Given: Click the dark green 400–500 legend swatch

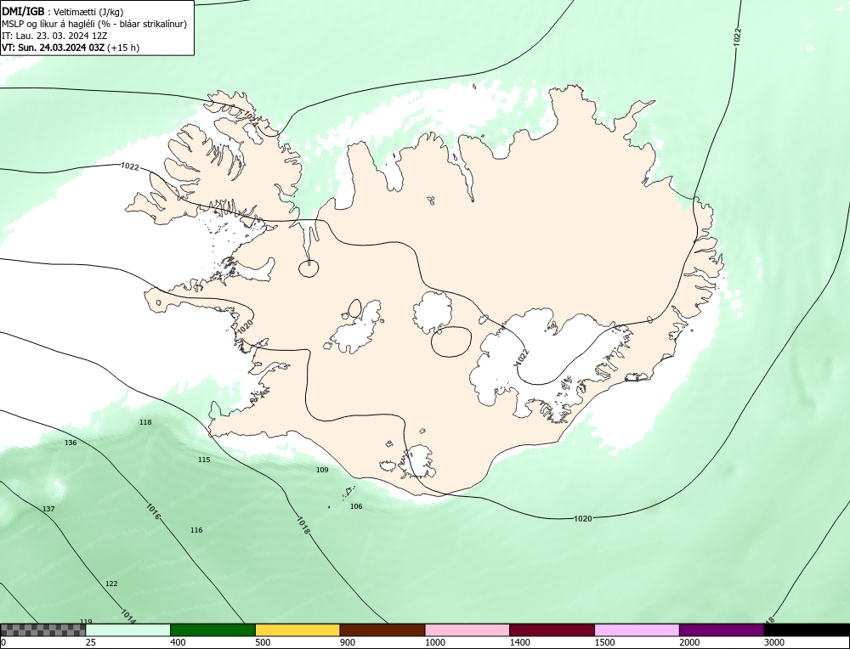Looking at the screenshot, I should coord(212,630).
